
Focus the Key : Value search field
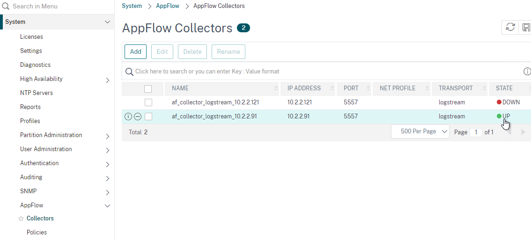(x=327, y=72)
